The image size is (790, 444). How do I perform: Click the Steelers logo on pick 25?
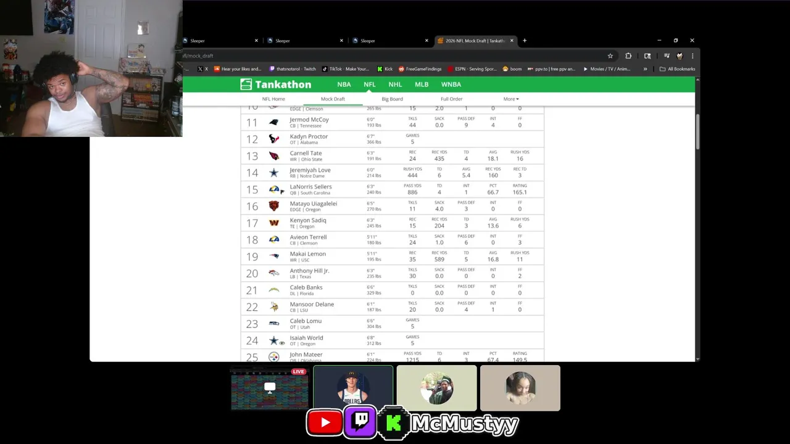coord(273,356)
